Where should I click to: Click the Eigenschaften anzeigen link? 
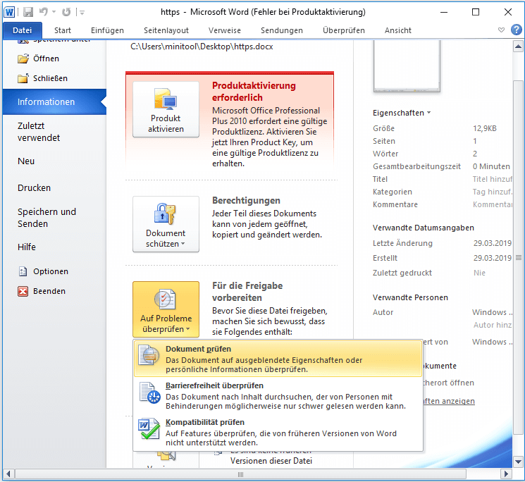(x=449, y=401)
